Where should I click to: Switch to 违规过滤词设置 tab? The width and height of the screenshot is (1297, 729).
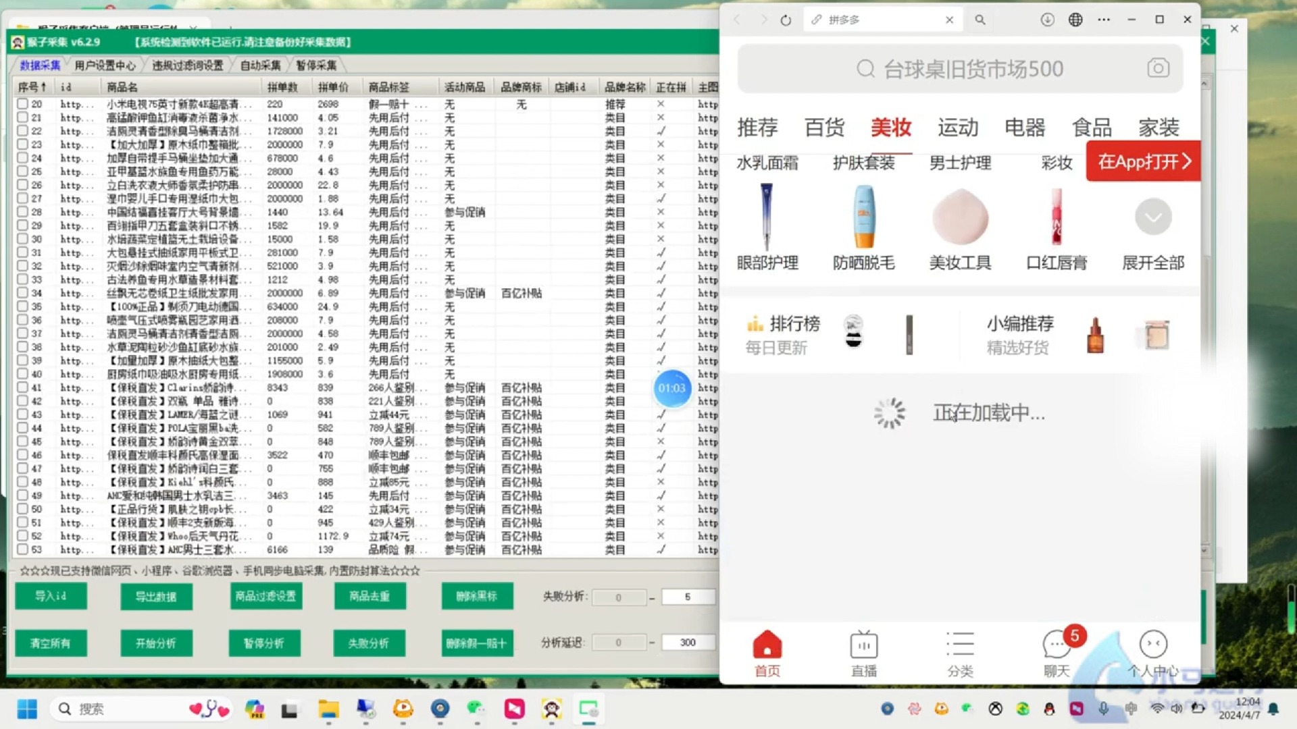(x=187, y=65)
